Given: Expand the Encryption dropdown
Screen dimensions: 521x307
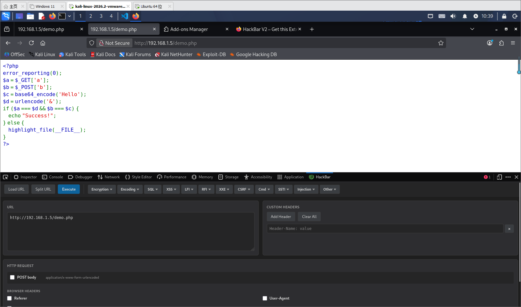Looking at the screenshot, I should [102, 189].
